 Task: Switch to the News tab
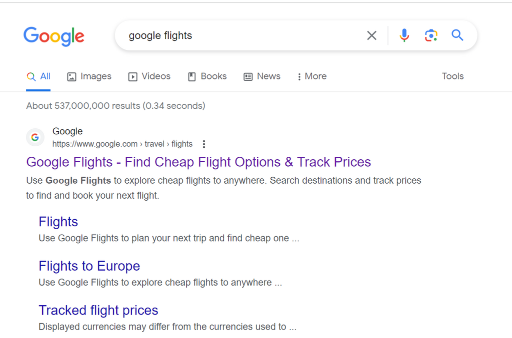tap(262, 76)
